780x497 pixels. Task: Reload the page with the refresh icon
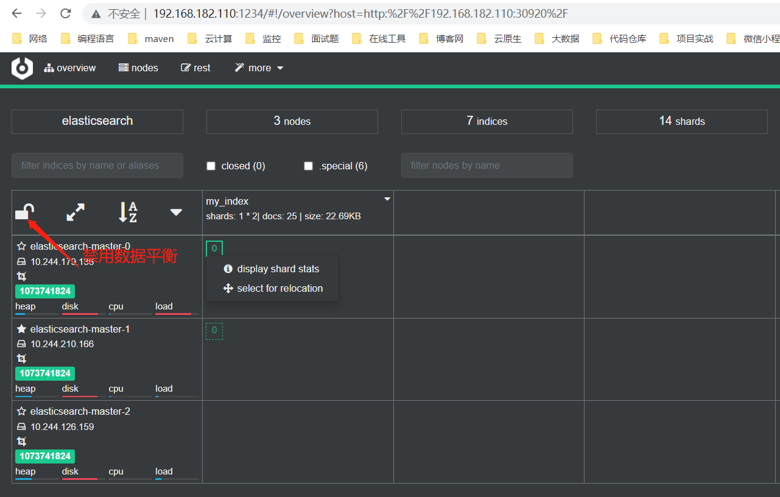tap(66, 13)
